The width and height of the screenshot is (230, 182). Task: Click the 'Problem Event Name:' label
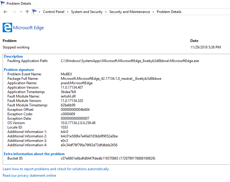point(25,74)
